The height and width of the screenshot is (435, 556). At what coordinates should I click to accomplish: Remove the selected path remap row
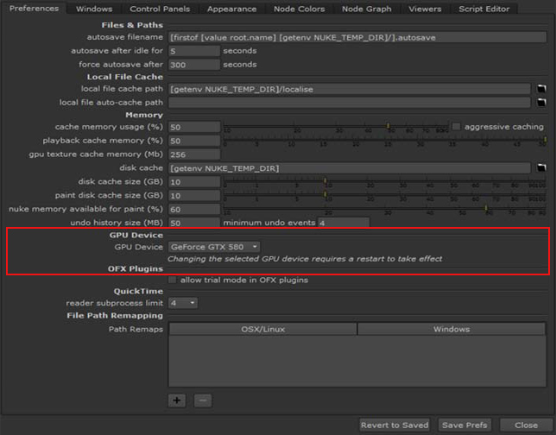tap(203, 400)
